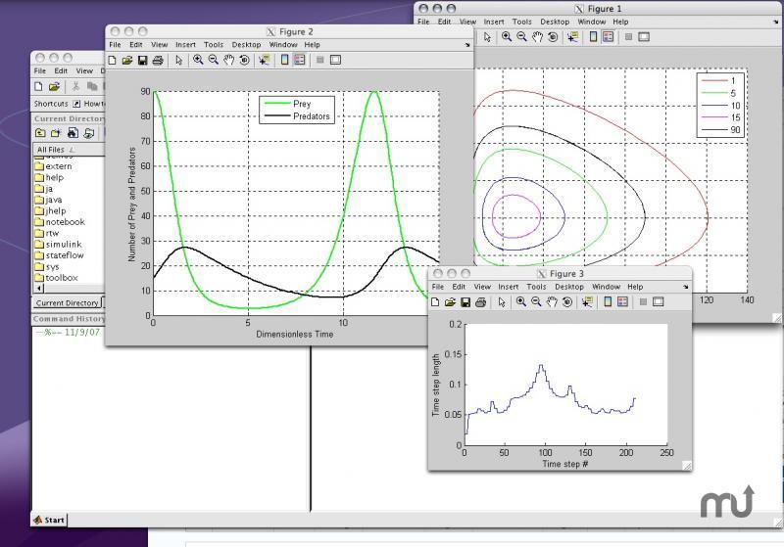Toggle Insert Colorbar button in Figure 3
The height and width of the screenshot is (547, 784).
(608, 302)
